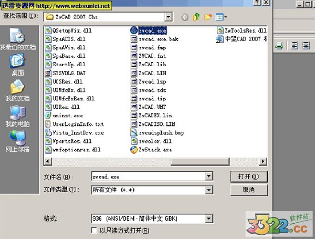Open My Computer (我的电脑) shortcut
This screenshot has height=239, width=315.
click(18, 116)
